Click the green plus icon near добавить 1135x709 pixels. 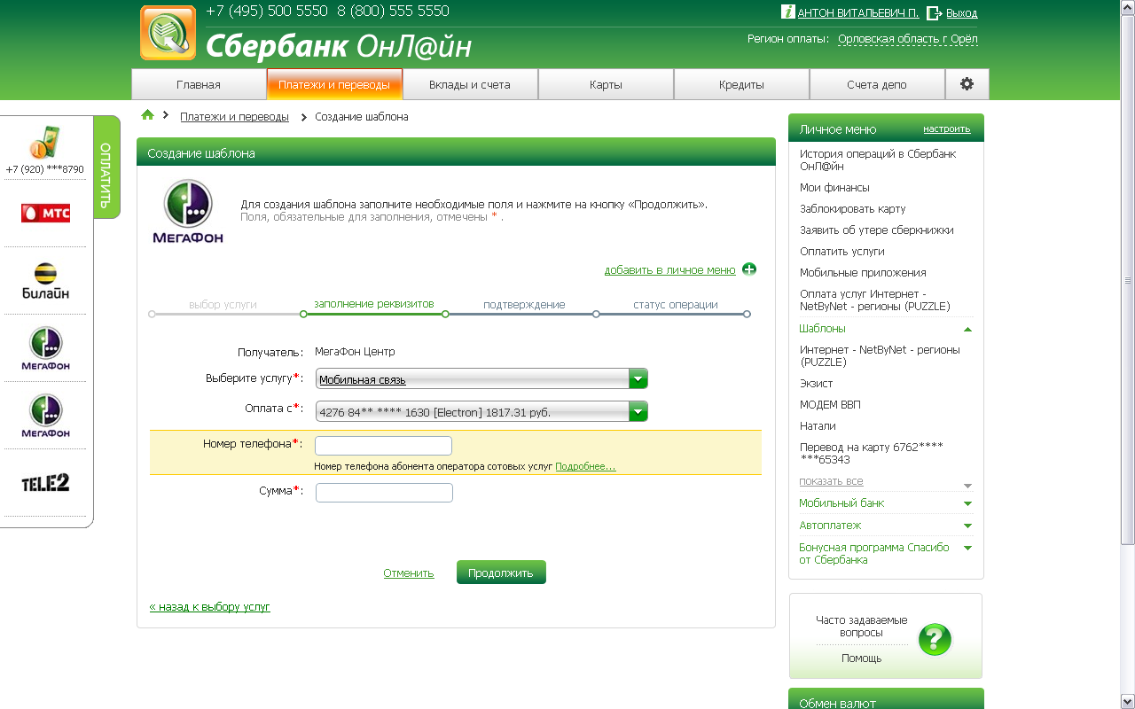click(749, 269)
